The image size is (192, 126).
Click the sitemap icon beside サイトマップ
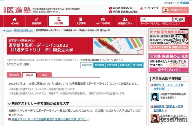click(x=142, y=8)
